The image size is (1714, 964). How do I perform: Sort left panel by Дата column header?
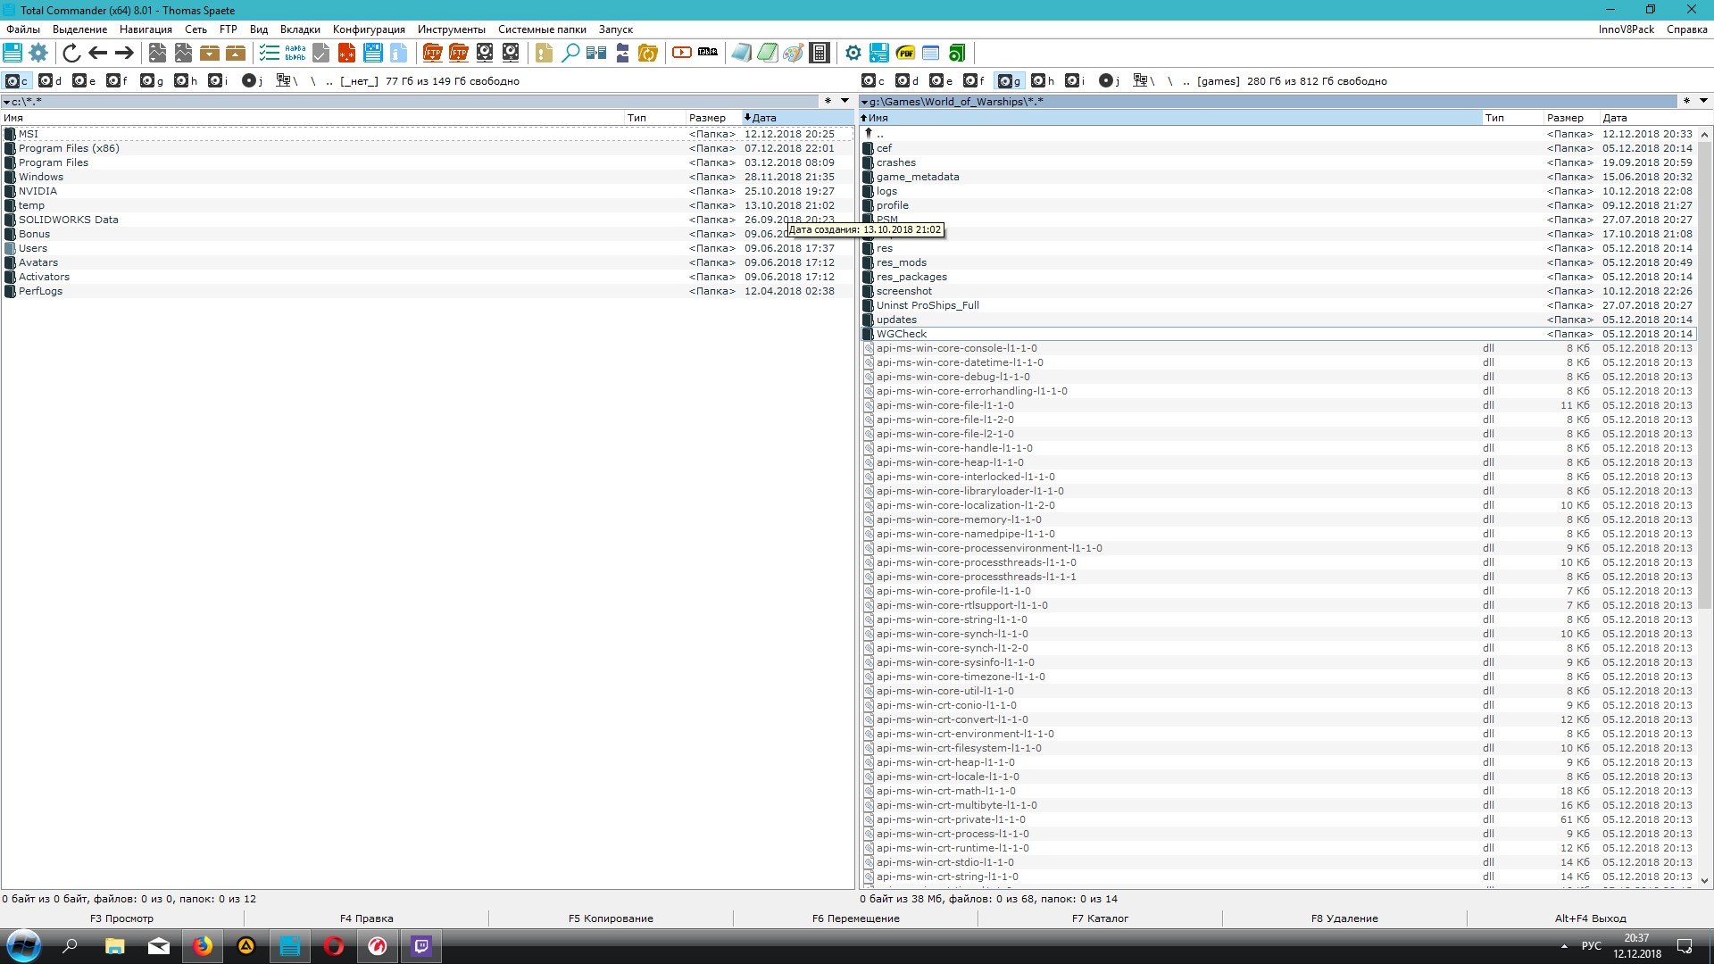pyautogui.click(x=797, y=118)
